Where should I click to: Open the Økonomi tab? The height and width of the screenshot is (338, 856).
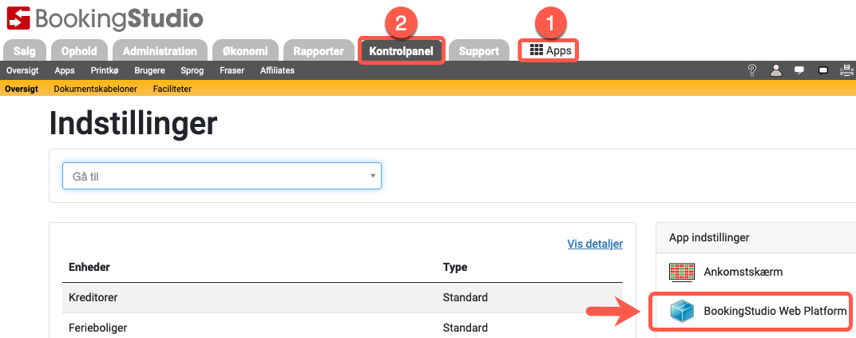click(x=245, y=51)
